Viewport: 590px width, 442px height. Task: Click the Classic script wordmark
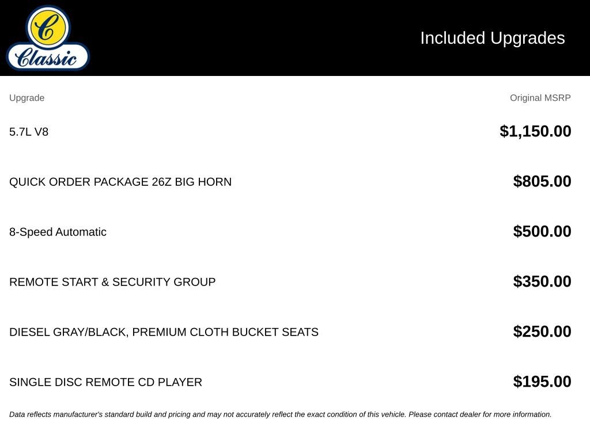tap(46, 58)
